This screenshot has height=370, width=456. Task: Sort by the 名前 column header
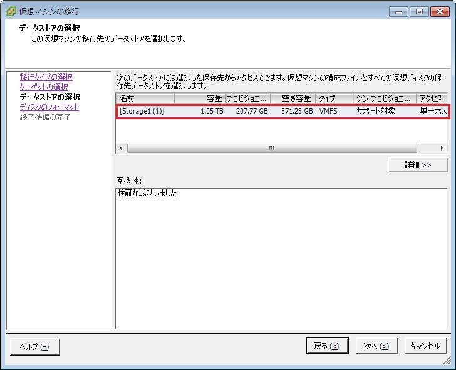tap(145, 98)
